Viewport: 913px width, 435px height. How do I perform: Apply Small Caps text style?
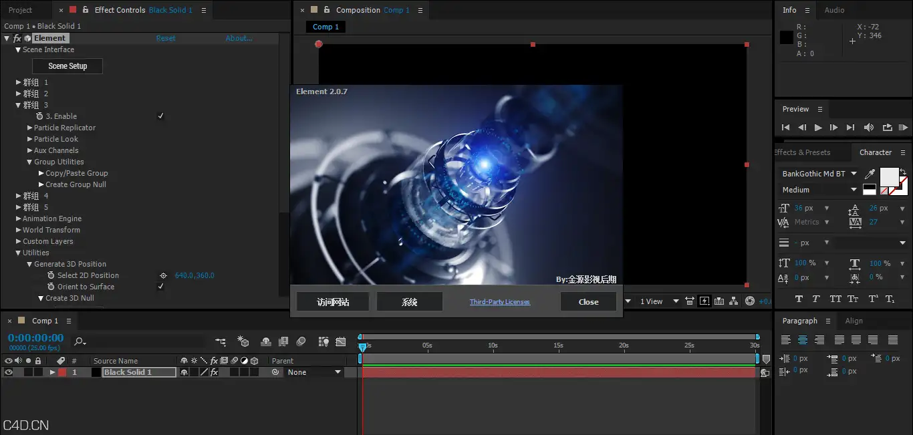click(853, 299)
